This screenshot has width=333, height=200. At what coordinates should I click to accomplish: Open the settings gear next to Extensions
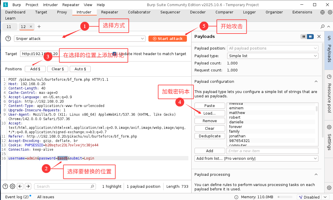pos(330,12)
